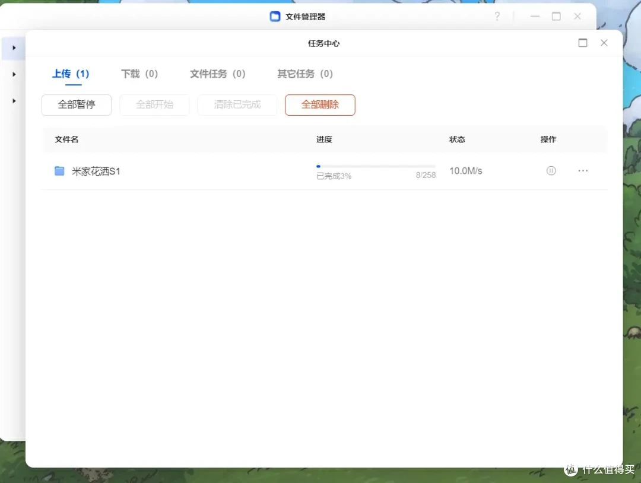
Task: Click the 文件名 column header
Action: (66, 139)
